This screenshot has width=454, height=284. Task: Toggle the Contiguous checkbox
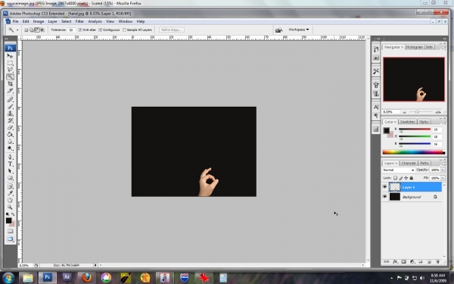pos(100,30)
